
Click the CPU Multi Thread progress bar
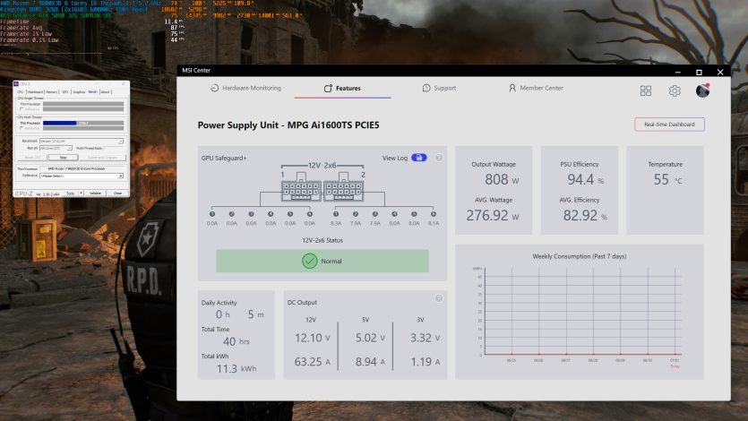coord(83,123)
